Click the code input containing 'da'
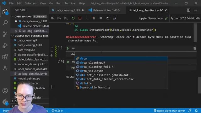 coord(131,54)
